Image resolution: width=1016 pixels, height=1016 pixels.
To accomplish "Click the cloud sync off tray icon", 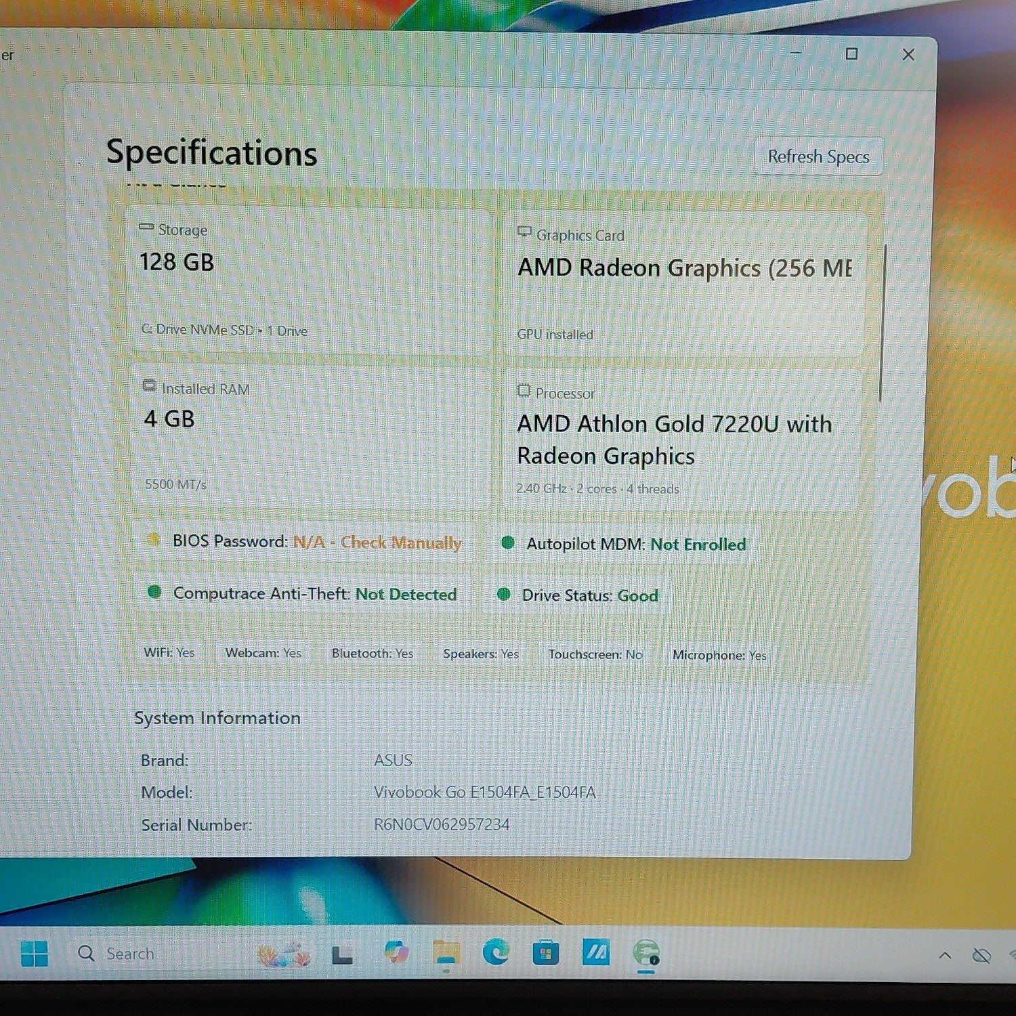I will click(981, 955).
